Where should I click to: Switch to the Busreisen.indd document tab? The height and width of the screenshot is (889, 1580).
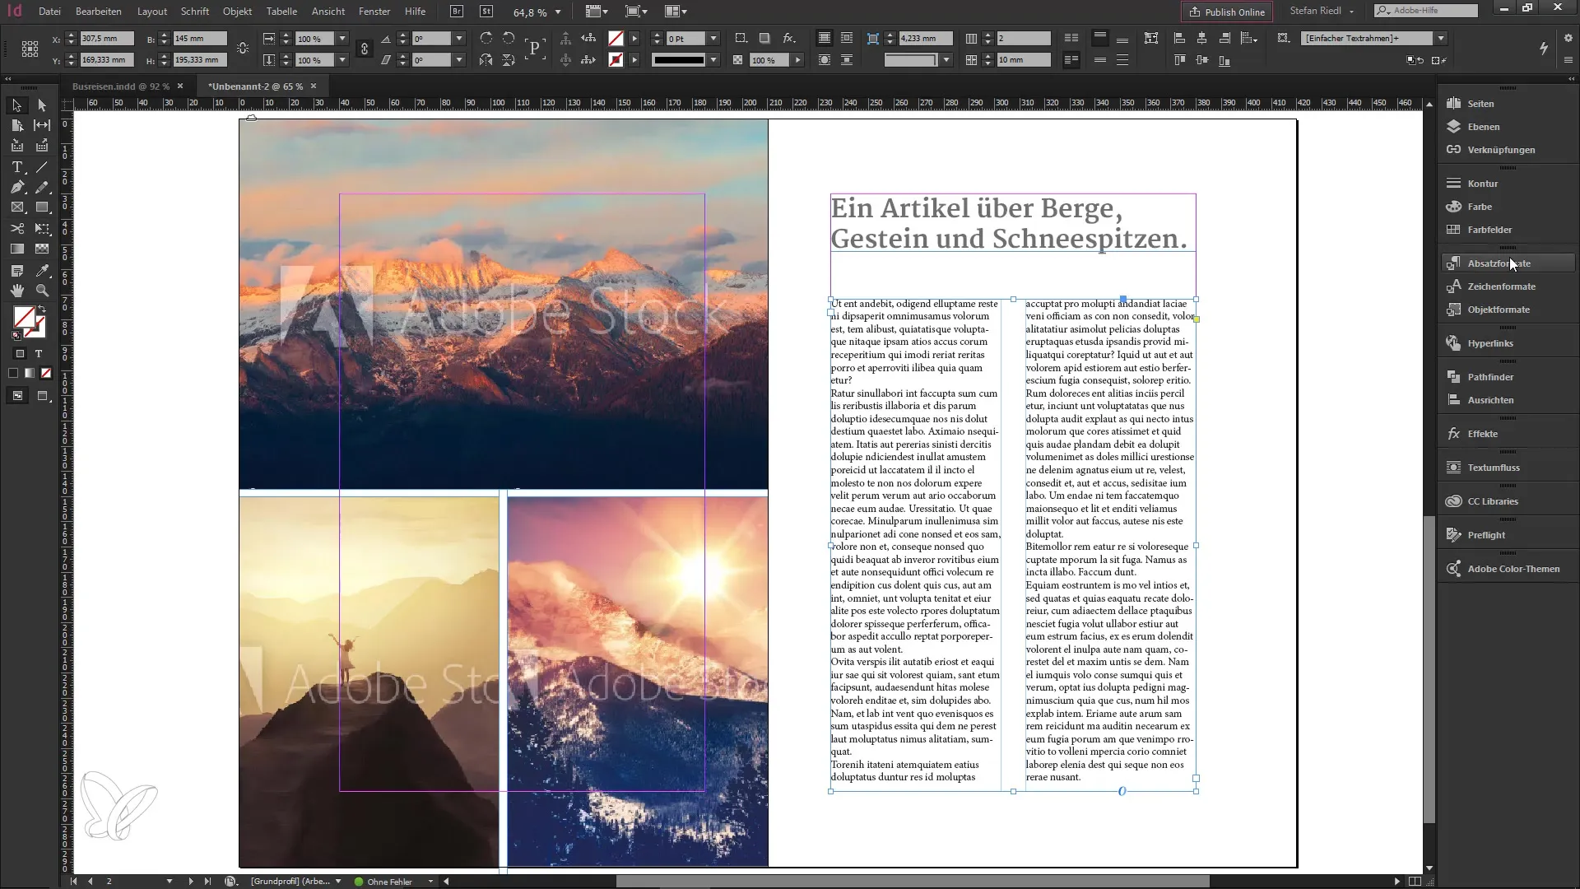[x=121, y=86]
